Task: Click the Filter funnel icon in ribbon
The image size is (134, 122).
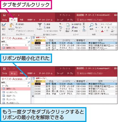Action: tap(40, 25)
